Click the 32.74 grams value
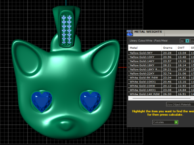This screenshot has height=145, width=194. [167, 74]
